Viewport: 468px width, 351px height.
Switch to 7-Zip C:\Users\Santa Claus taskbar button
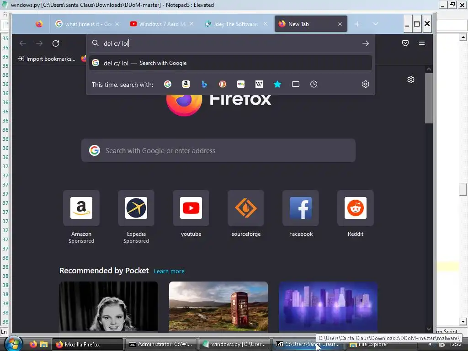pyautogui.click(x=308, y=345)
